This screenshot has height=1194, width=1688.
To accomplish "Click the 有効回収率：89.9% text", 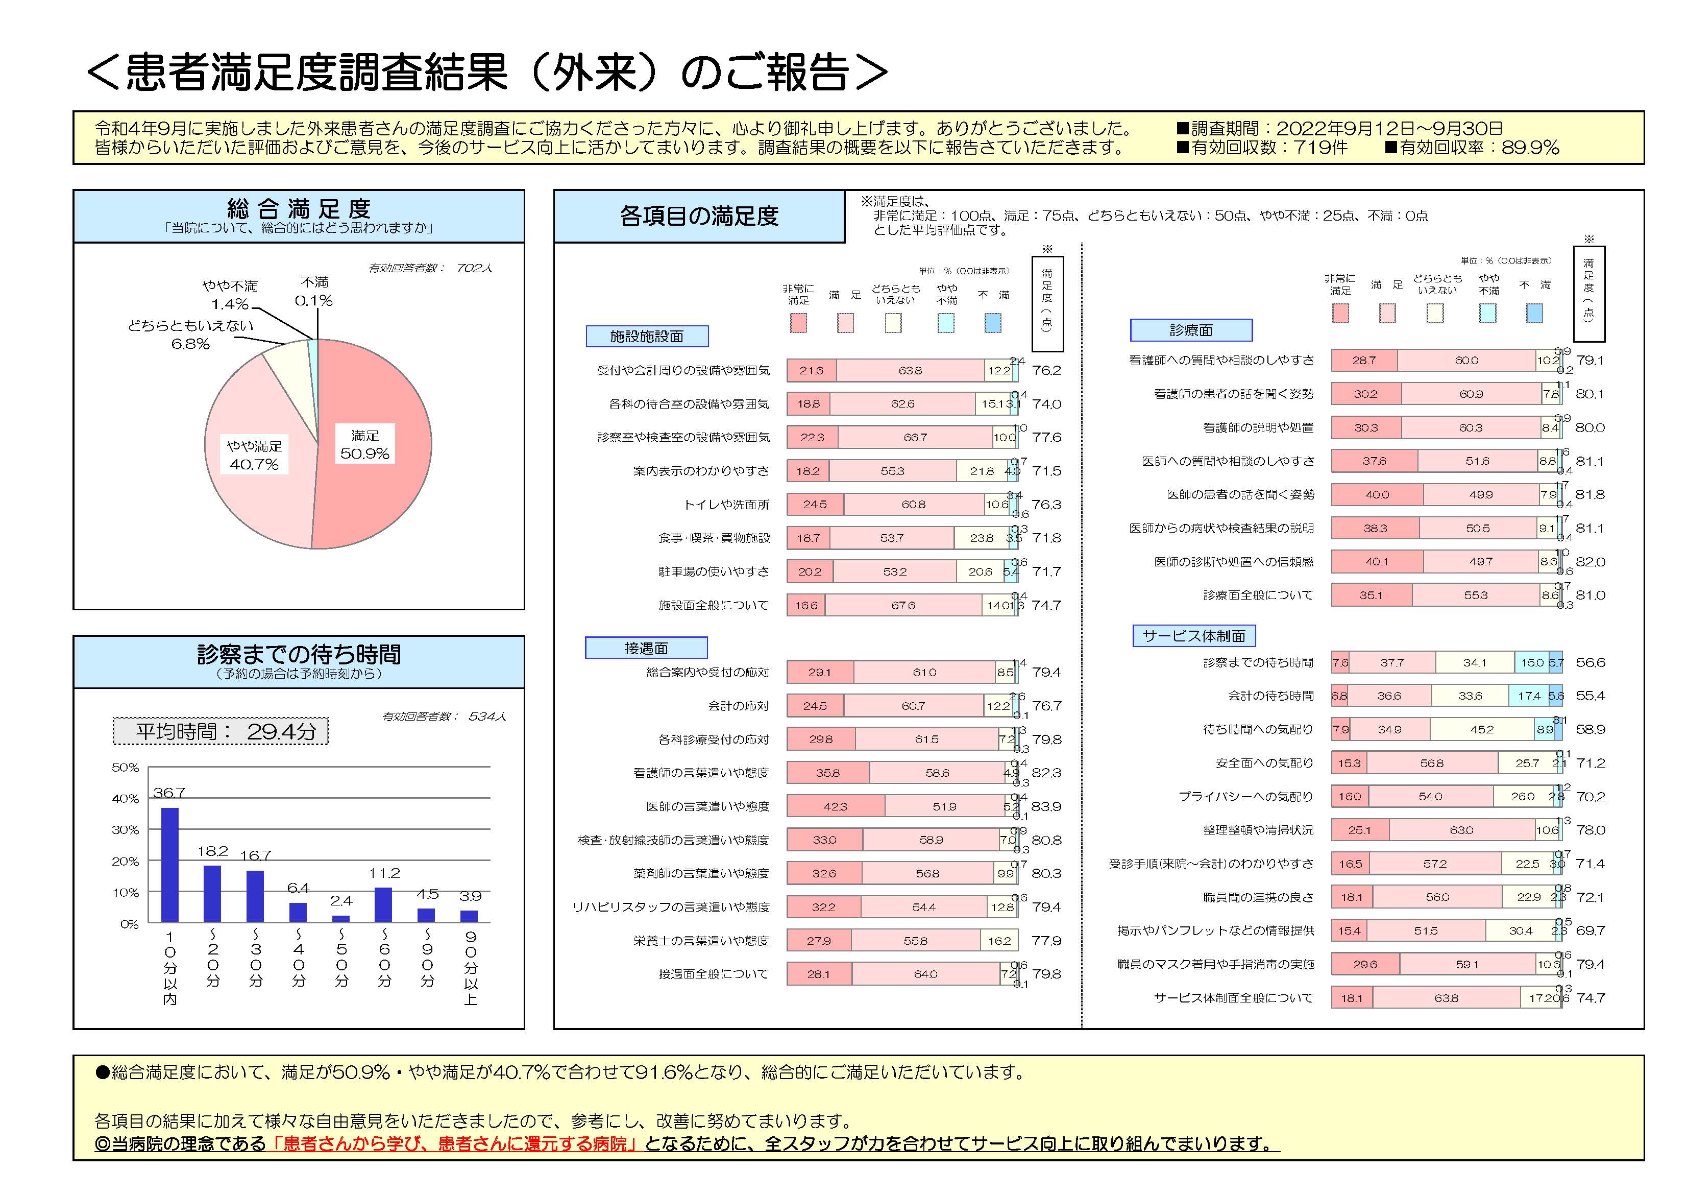I will [1472, 147].
